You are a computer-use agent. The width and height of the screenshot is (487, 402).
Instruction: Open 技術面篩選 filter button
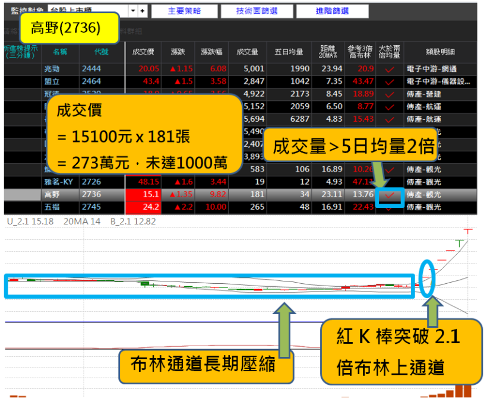pos(257,11)
